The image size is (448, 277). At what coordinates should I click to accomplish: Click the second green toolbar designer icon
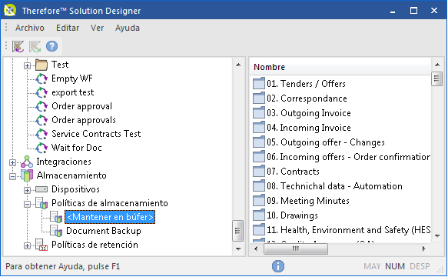(35, 46)
